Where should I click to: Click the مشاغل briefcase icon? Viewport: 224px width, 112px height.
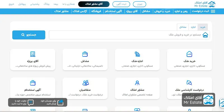[x=85, y=54]
